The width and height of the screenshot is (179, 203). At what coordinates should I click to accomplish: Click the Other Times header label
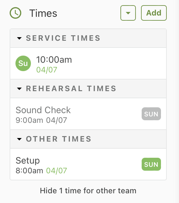coord(59,139)
